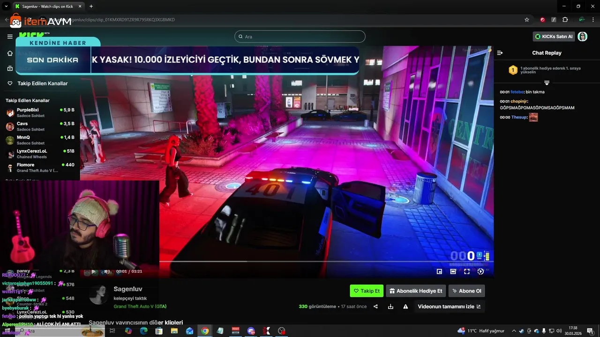This screenshot has height=337, width=600.
Task: Select Sagenluv Kick clips browser tab
Action: point(48,7)
